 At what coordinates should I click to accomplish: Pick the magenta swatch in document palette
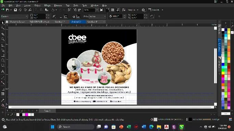pos(27,115)
